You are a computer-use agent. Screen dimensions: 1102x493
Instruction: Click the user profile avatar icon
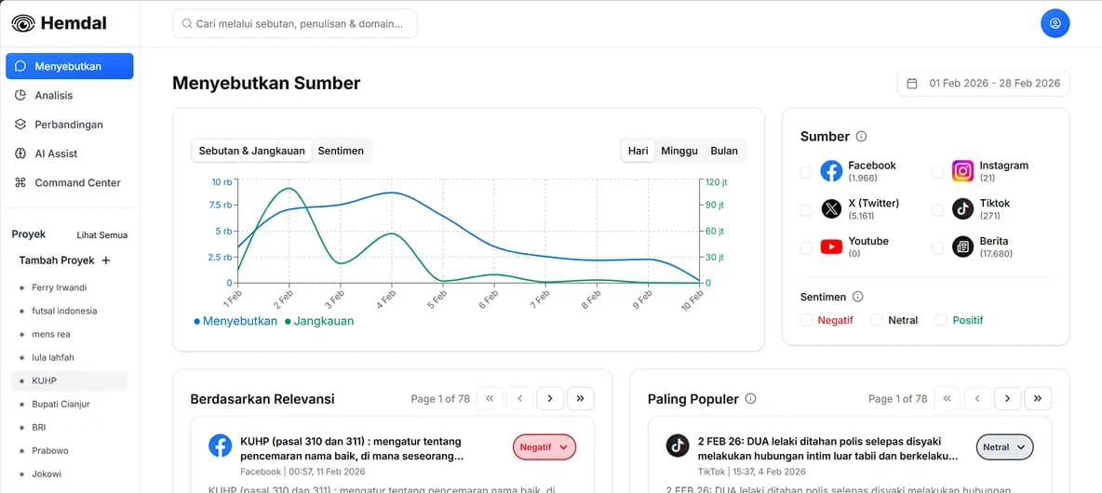(1055, 23)
